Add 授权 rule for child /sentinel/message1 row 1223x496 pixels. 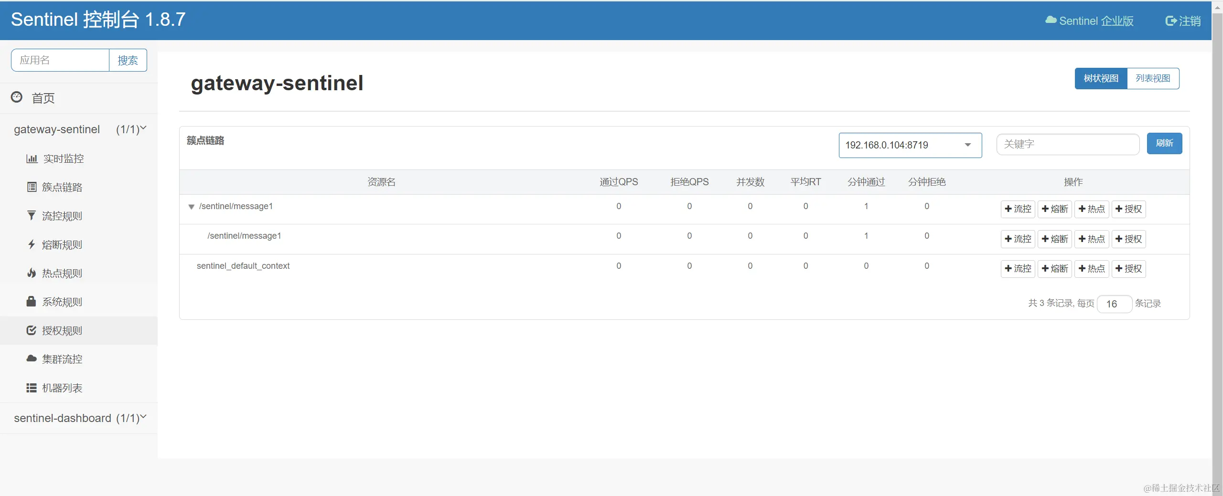[1128, 239]
